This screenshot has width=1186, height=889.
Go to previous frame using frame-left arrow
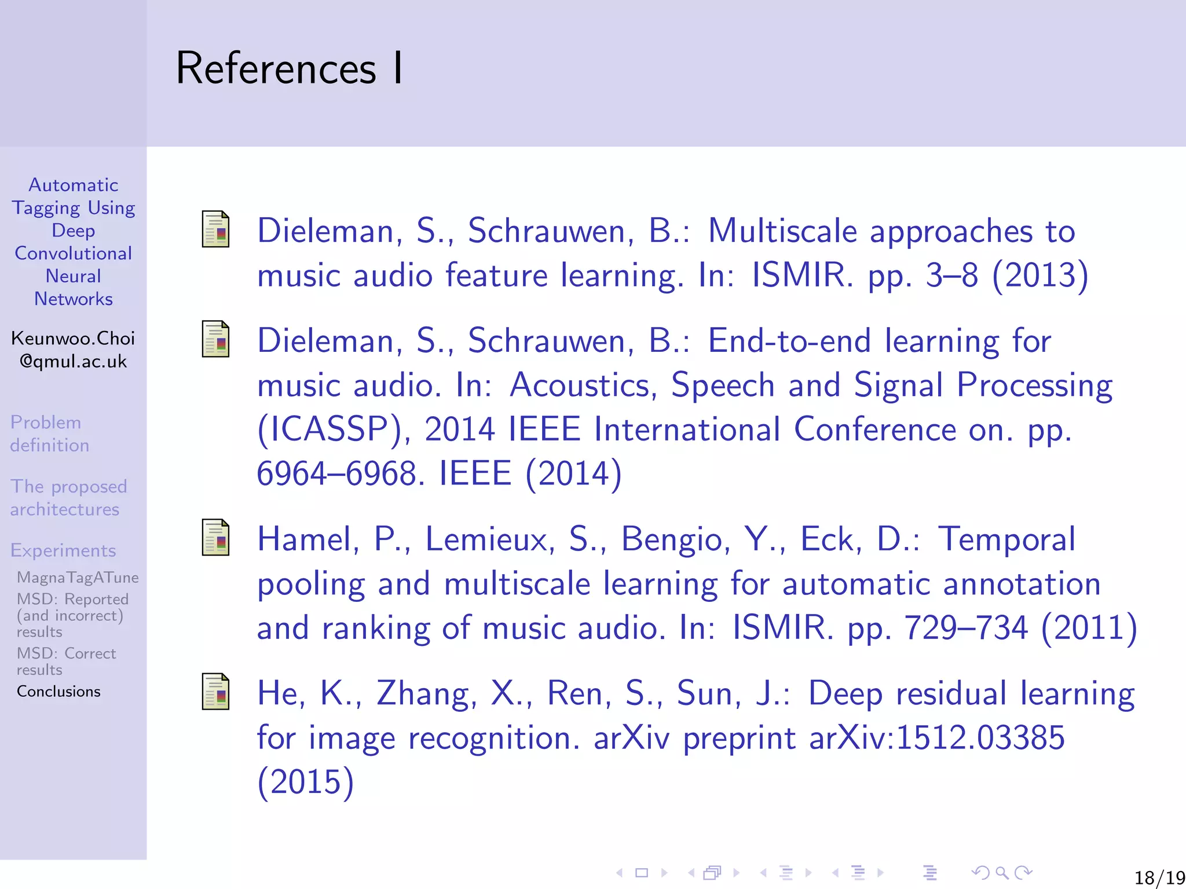(691, 873)
